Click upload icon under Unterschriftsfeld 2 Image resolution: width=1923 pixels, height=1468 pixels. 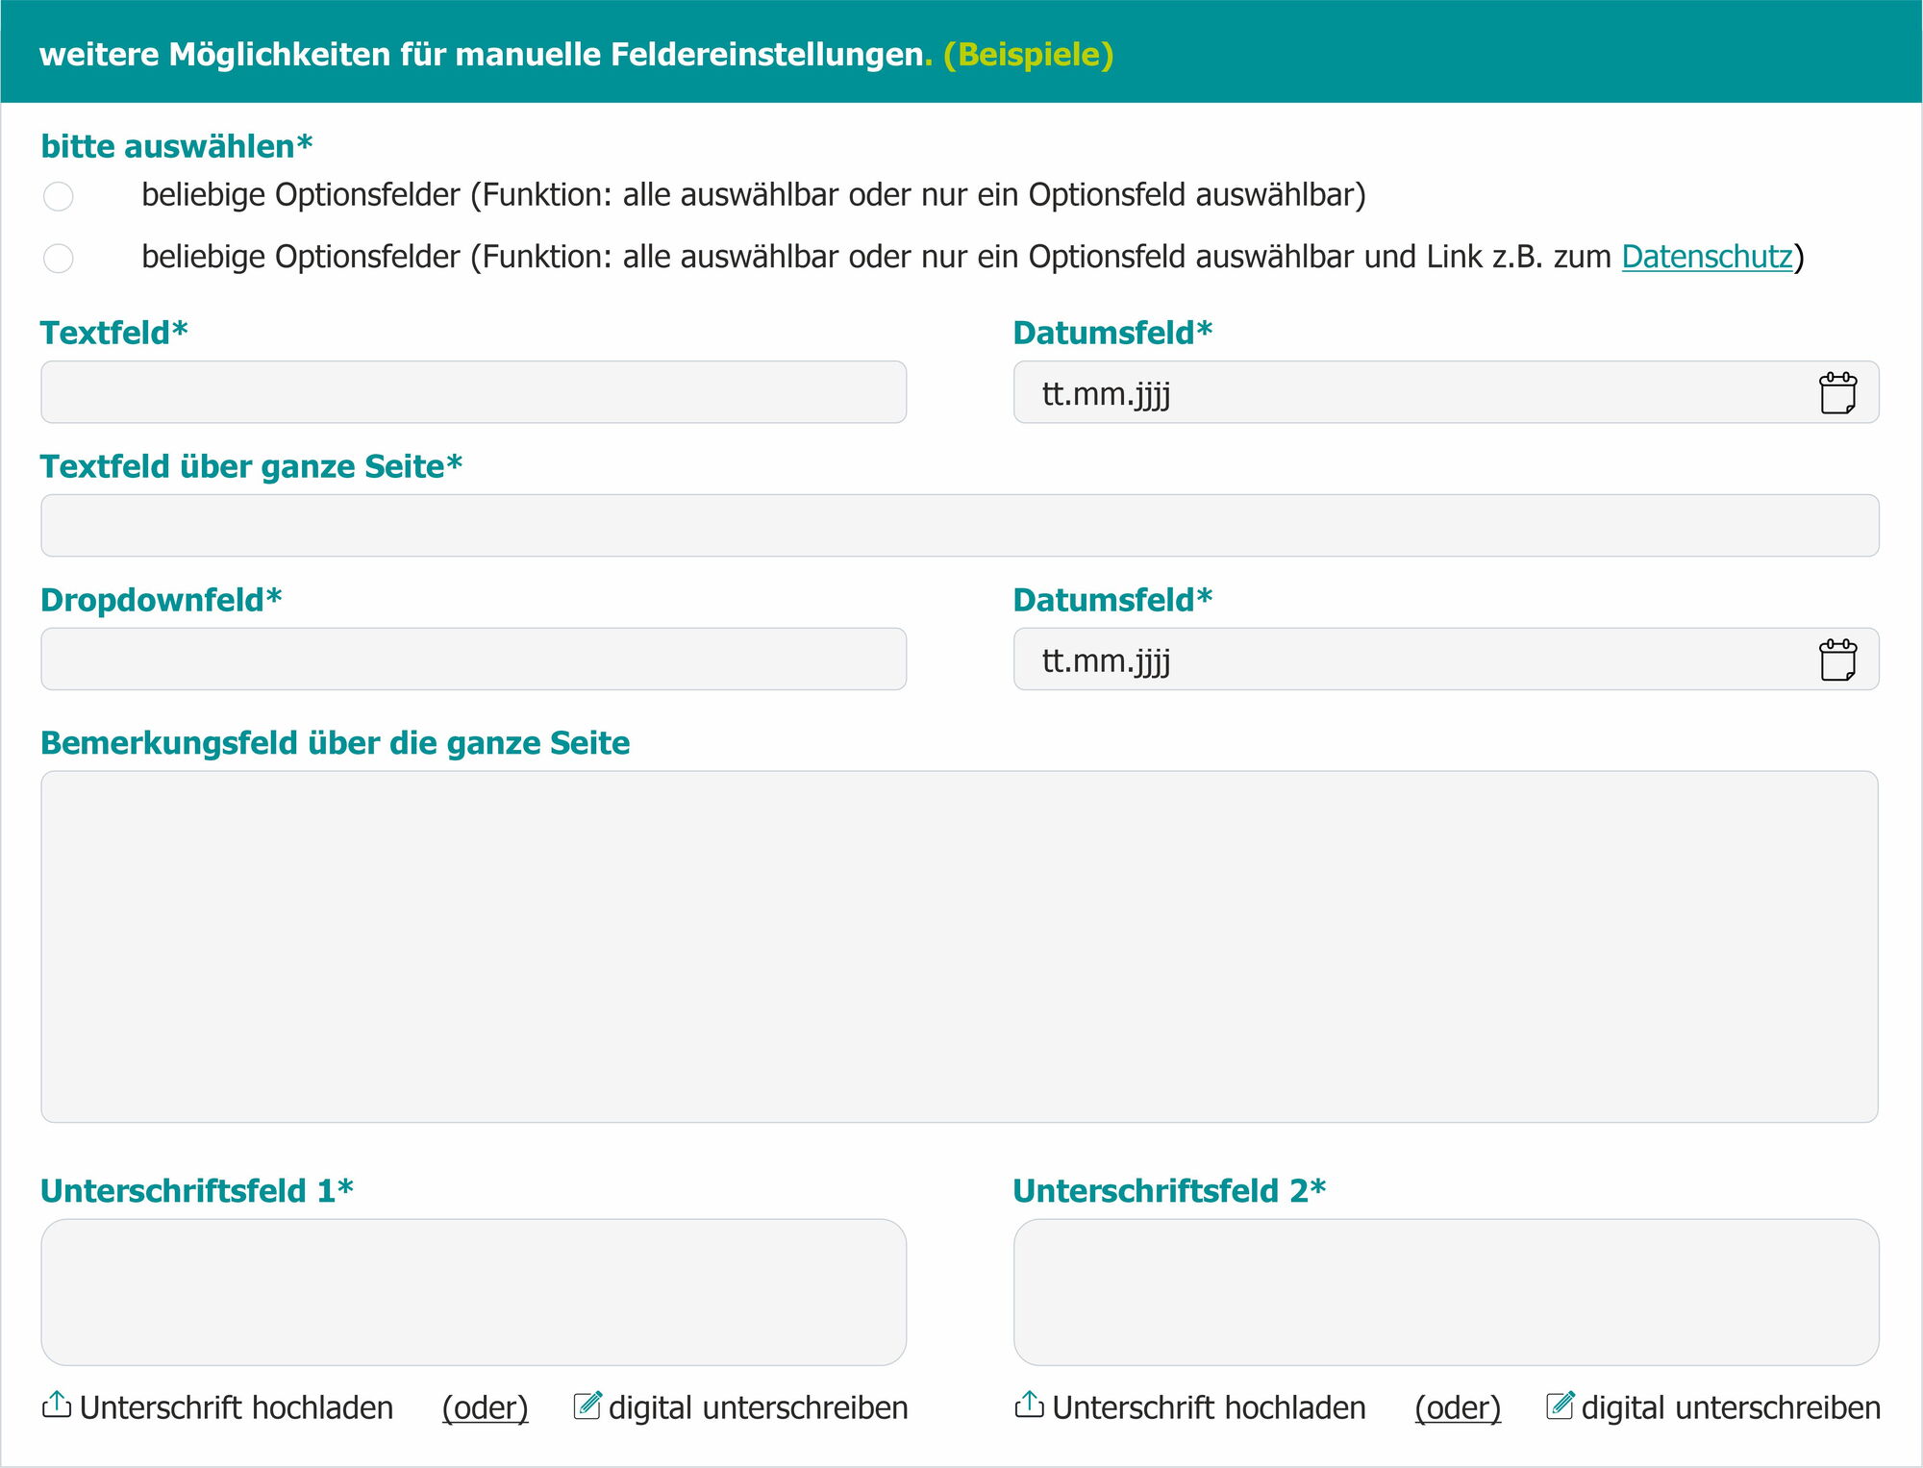coord(1029,1406)
